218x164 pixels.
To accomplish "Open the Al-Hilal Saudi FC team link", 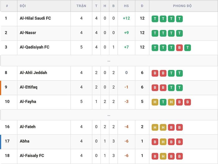I will 35,18.
